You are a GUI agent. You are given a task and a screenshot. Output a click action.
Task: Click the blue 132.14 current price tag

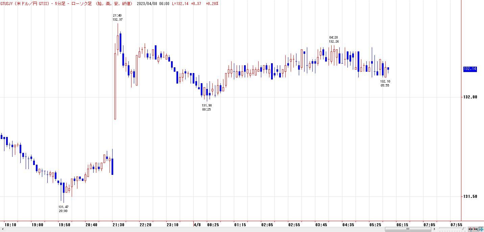pos(470,69)
